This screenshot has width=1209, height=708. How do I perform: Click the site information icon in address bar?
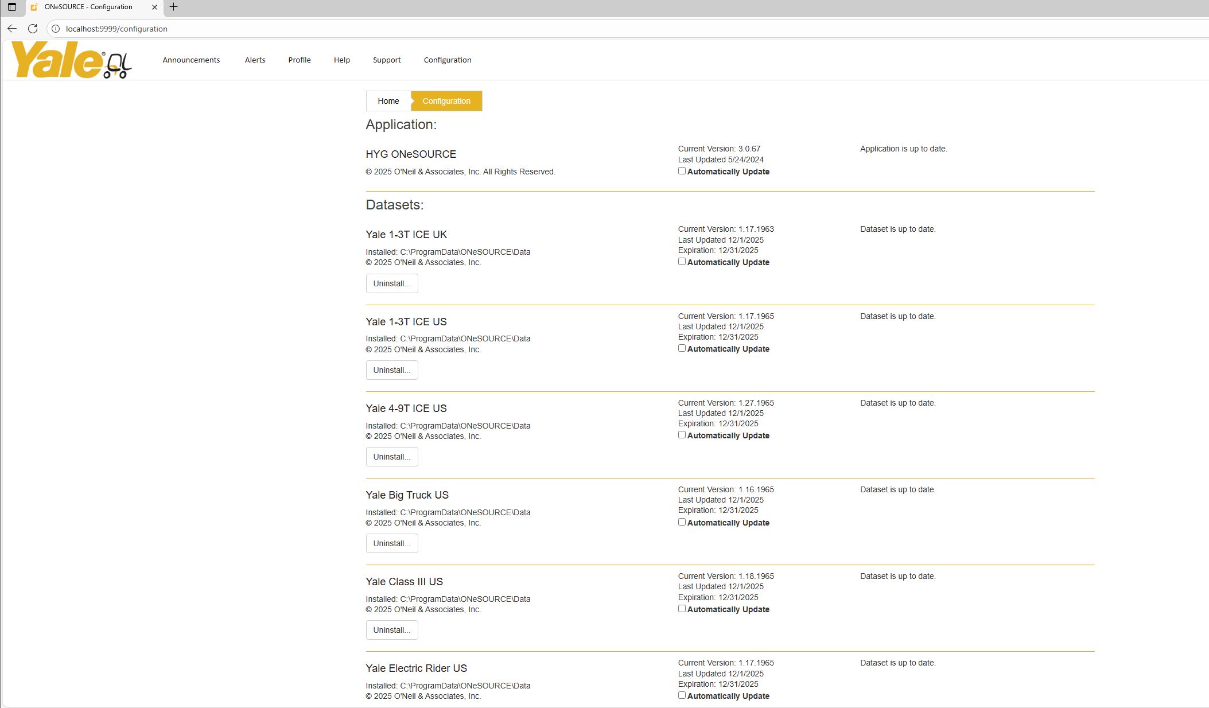[x=56, y=29]
